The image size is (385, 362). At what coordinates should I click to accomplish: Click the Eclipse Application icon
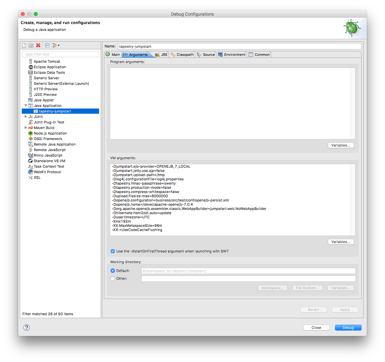click(31, 67)
